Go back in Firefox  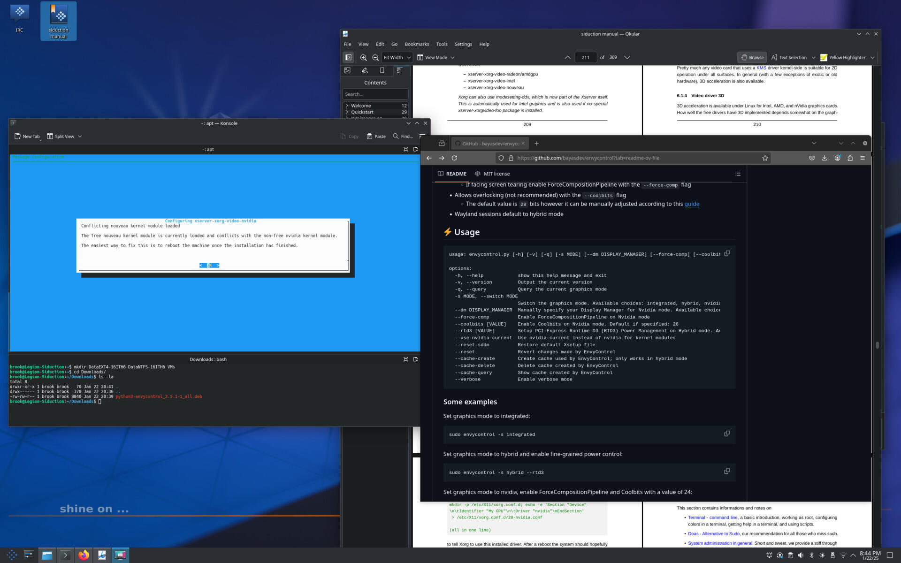pyautogui.click(x=429, y=158)
